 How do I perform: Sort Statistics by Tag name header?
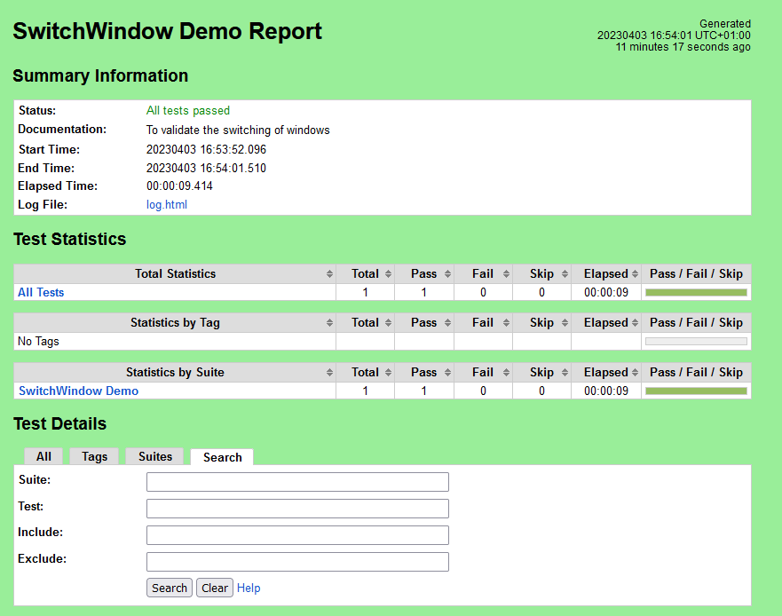pos(175,323)
